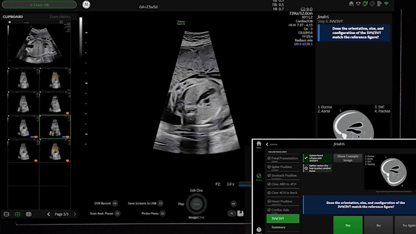Switch to four-up clipboard grid layout
The height and width of the screenshot is (234, 416).
17,214
